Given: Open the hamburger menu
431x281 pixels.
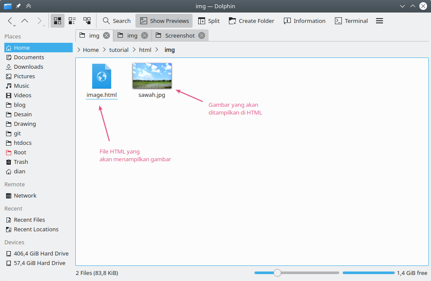Looking at the screenshot, I should pos(379,20).
